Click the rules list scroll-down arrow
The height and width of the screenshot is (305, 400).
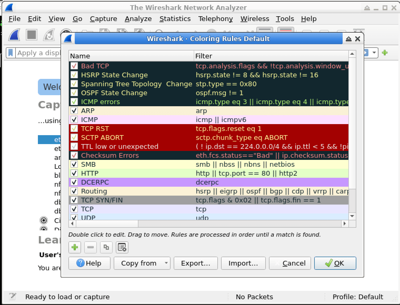pos(352,216)
